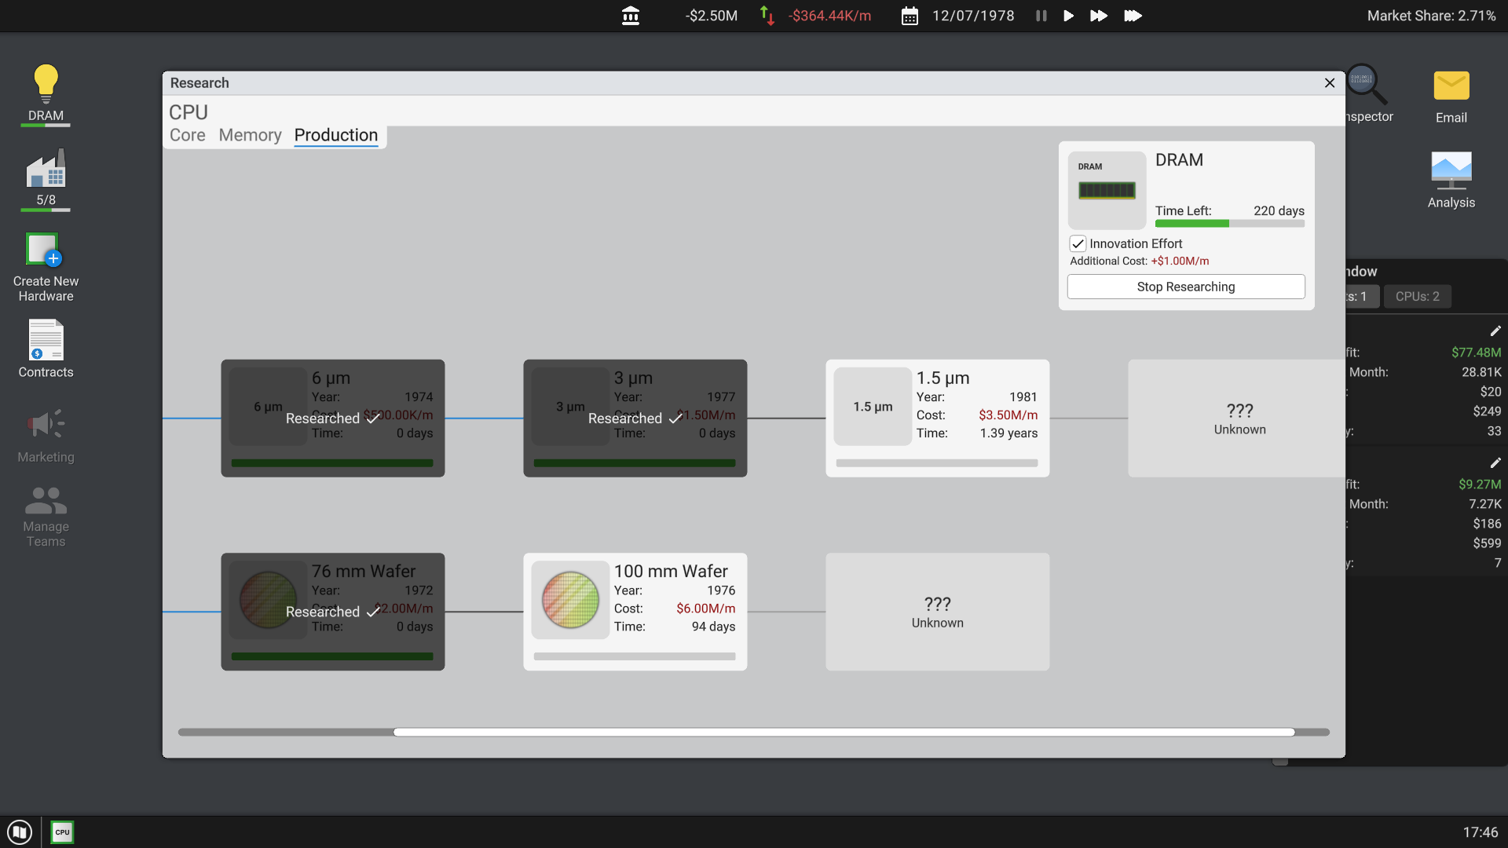
Task: Switch to the Memory research tab
Action: 250,135
